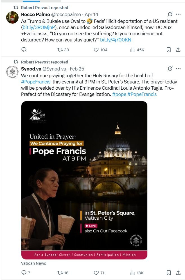
Task: Open the bit.ly/4j70OKN link
Action: click(x=116, y=40)
